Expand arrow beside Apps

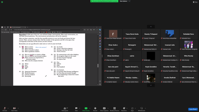coord(135,108)
